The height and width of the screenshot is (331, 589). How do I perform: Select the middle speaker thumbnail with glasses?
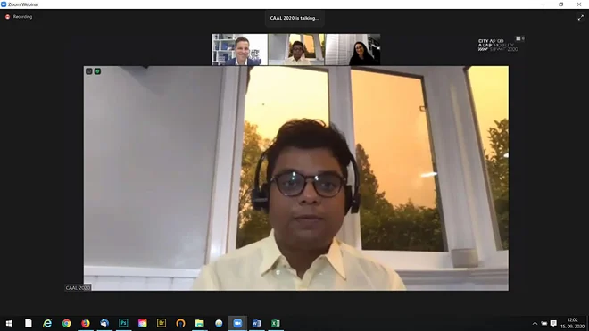coord(296,49)
